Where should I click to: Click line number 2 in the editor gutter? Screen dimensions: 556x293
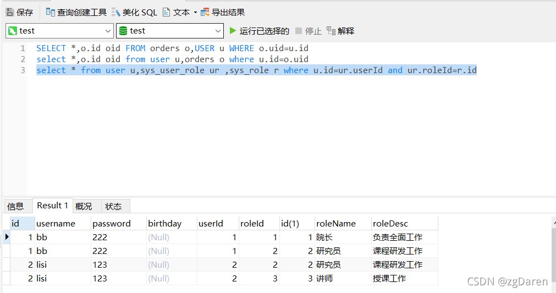click(23, 59)
